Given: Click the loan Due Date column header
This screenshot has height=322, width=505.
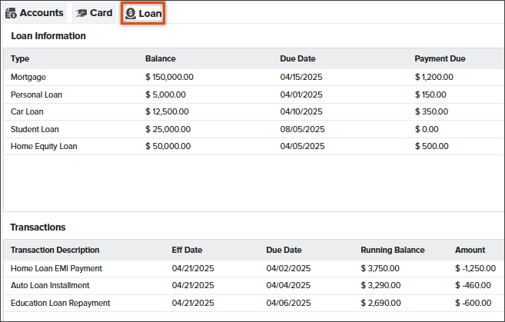Looking at the screenshot, I should click(297, 58).
